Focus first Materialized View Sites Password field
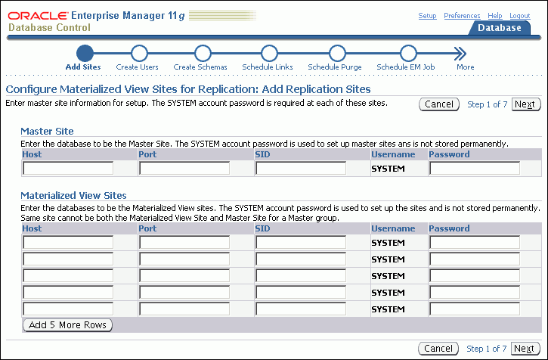This screenshot has height=360, width=548. pyautogui.click(x=475, y=242)
